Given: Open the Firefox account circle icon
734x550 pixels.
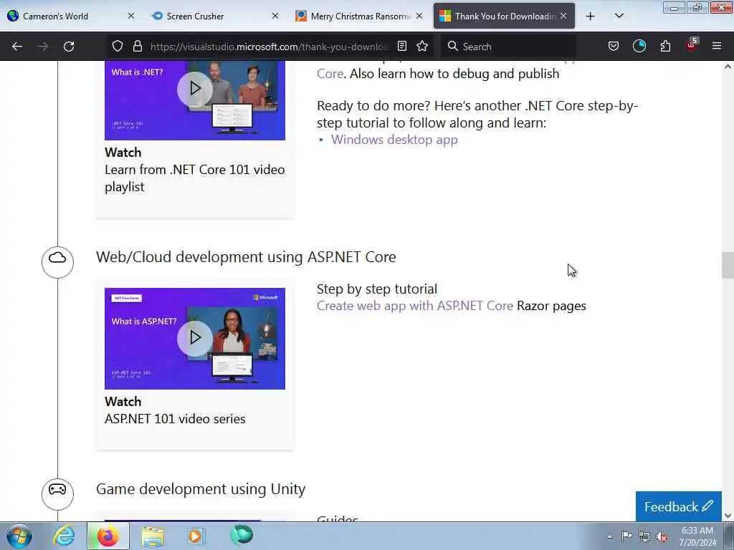Looking at the screenshot, I should pyautogui.click(x=639, y=47).
